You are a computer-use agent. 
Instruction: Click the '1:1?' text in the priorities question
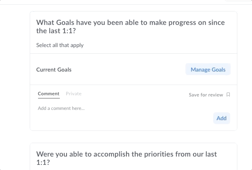(x=43, y=162)
